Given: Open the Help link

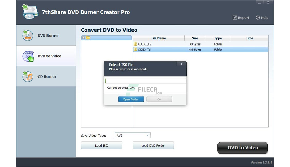Looking at the screenshot, I should pos(262,18).
